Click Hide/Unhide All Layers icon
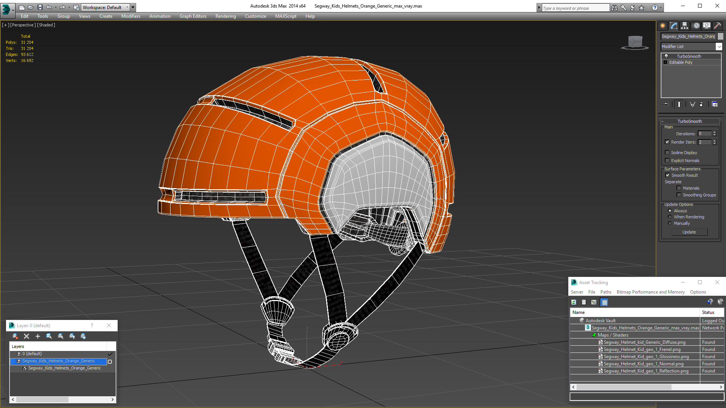The width and height of the screenshot is (726, 408). (72, 336)
